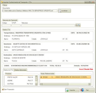Click the red Insert-Vincular Nota text
Screen dimensions: 96x93
pos(86,69)
